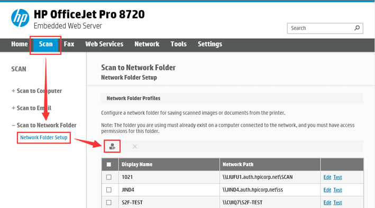
Task: Click into the Search input field
Action: (321, 28)
